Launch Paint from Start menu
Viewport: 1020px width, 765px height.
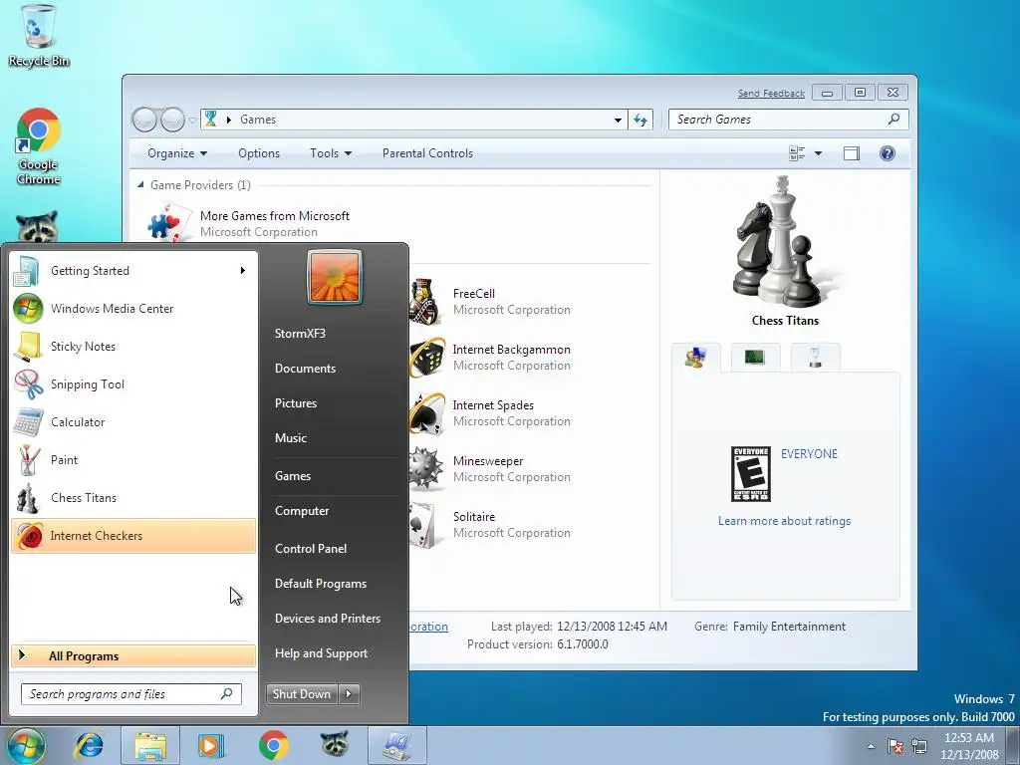click(x=133, y=459)
